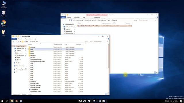Select the app.info file
The width and height of the screenshot is (184, 103).
(32, 57)
